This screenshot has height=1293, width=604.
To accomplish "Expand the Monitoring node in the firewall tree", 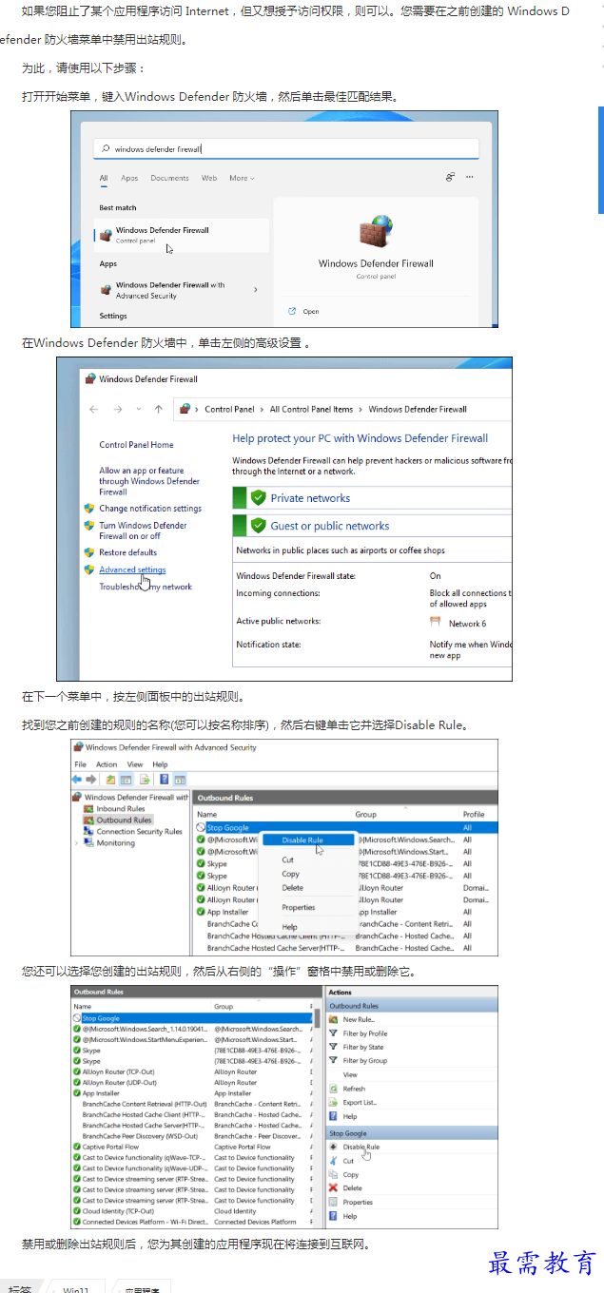I will tap(77, 843).
